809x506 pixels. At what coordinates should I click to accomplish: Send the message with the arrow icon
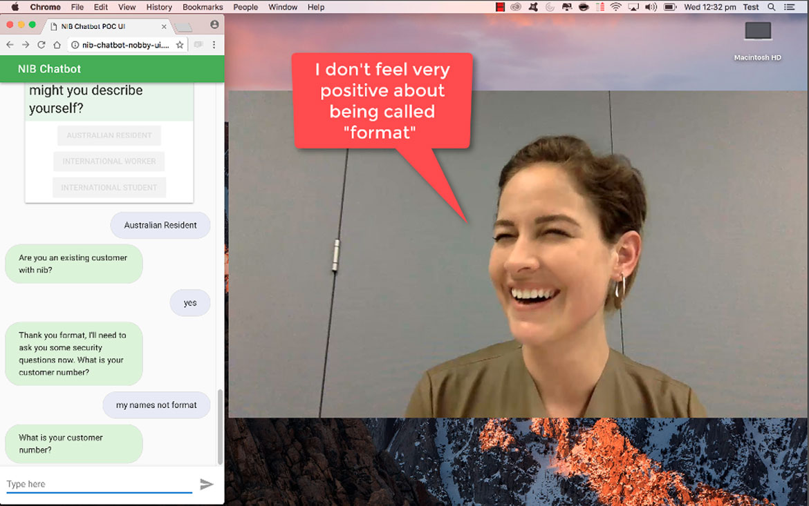click(206, 485)
